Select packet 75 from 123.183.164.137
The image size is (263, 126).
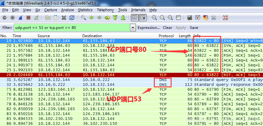pos(131,89)
